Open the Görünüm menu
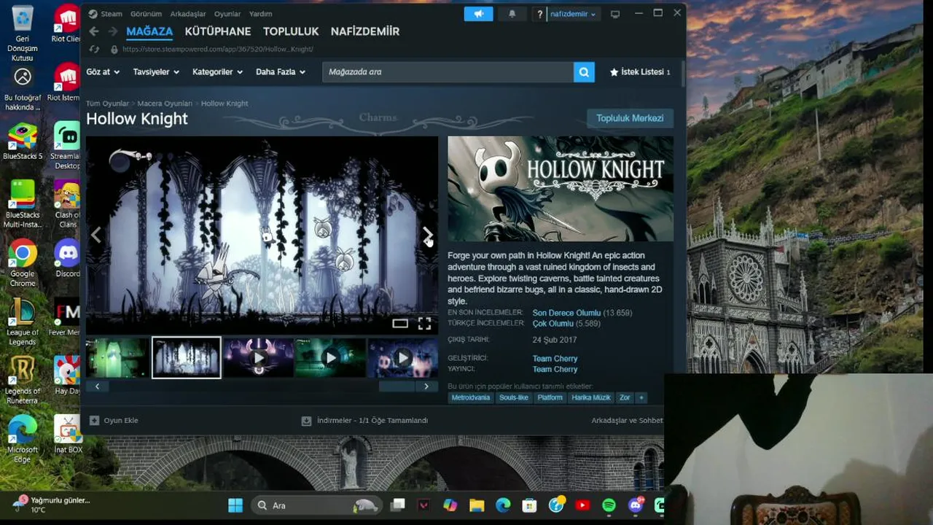Viewport: 933px width, 525px height. point(146,14)
